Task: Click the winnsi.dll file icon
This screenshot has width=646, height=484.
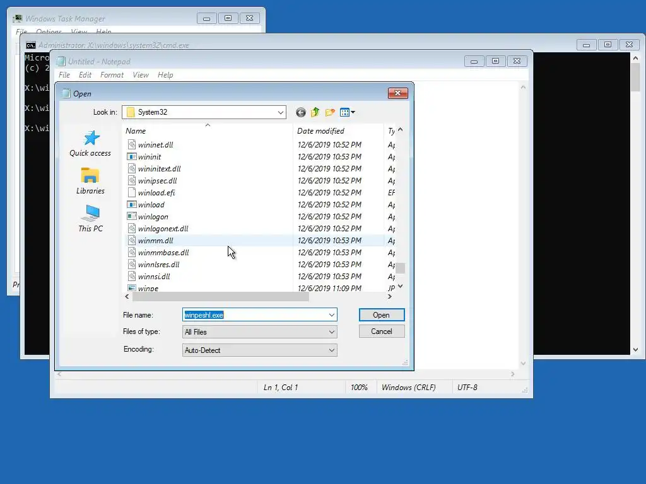Action: coord(131,276)
